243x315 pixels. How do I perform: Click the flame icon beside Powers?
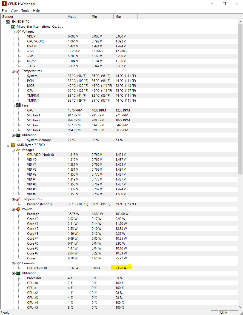coord(18,209)
